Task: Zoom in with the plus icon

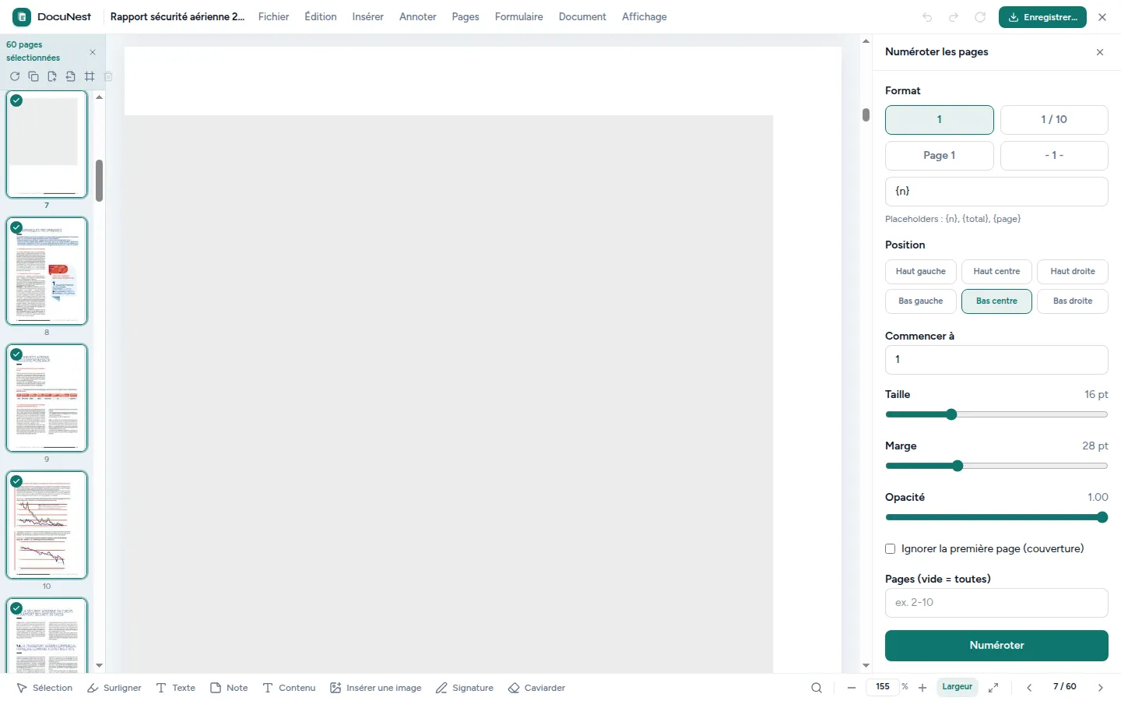Action: [922, 688]
